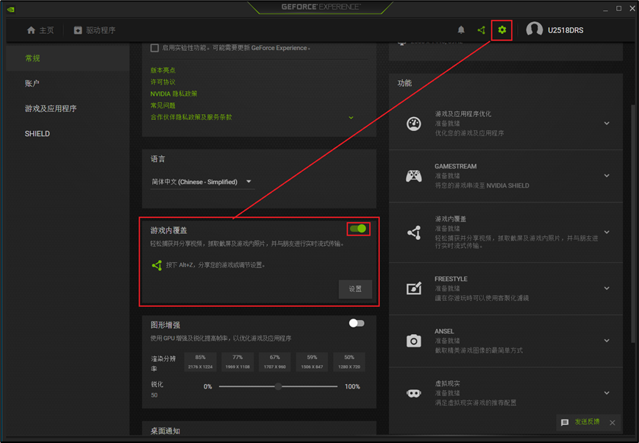639x443 pixels.
Task: Expand the 游戏内覆盖 feature row chevron
Action: point(607,232)
